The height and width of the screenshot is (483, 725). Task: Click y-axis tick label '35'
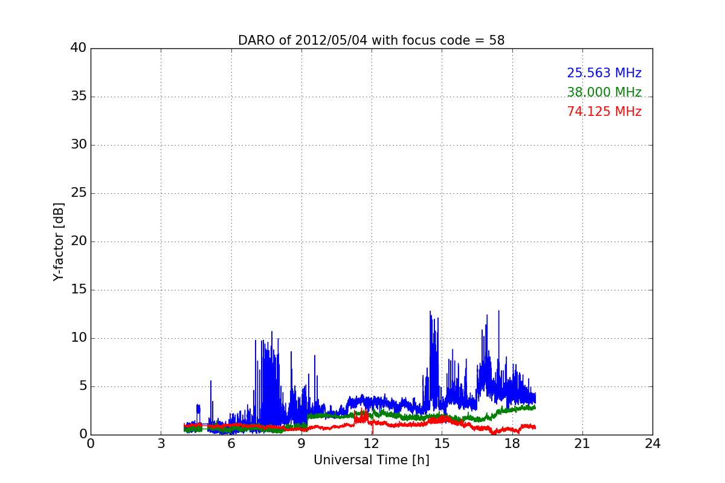point(79,97)
